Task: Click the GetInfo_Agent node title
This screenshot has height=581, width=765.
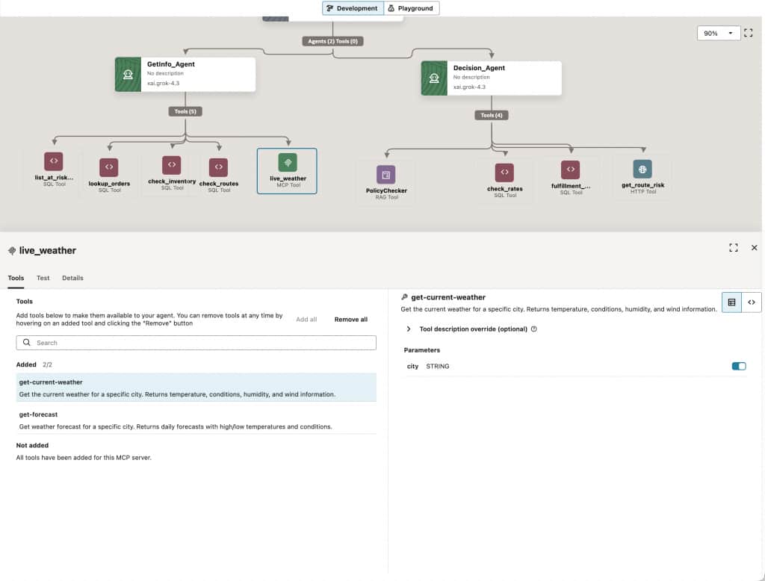Action: 171,64
